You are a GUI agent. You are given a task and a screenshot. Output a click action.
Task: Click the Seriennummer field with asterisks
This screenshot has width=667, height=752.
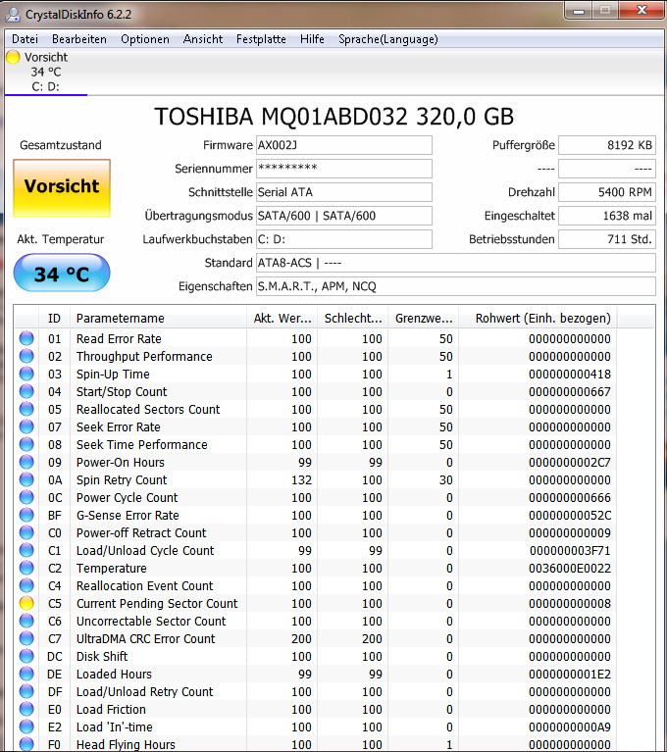344,169
